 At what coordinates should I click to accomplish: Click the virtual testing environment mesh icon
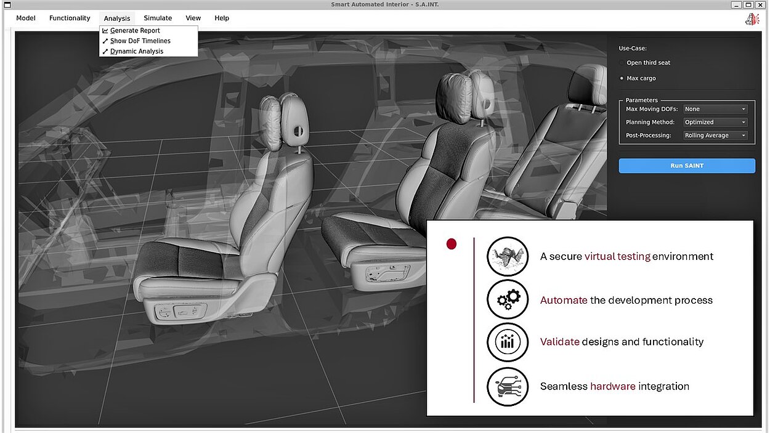click(508, 256)
